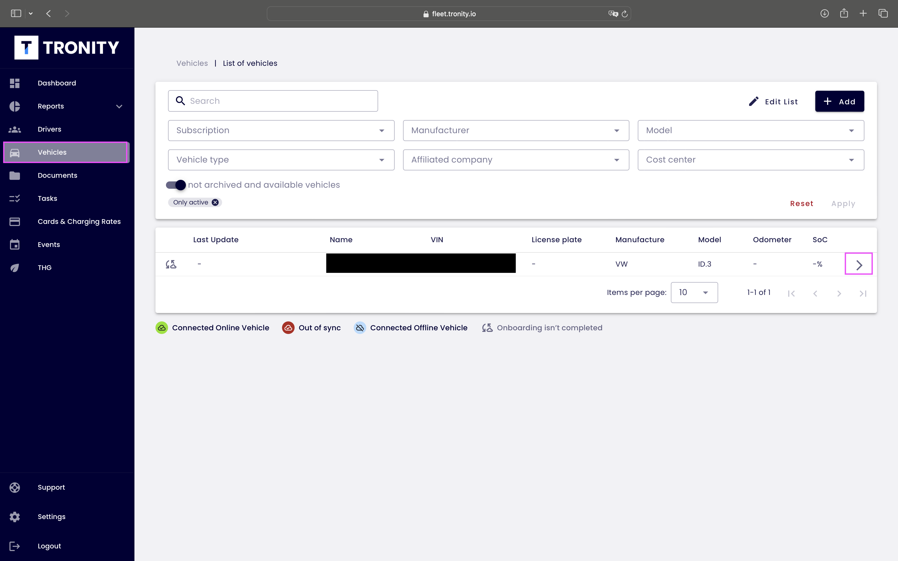Image resolution: width=898 pixels, height=561 pixels.
Task: Open a new browser tab
Action: pyautogui.click(x=863, y=13)
